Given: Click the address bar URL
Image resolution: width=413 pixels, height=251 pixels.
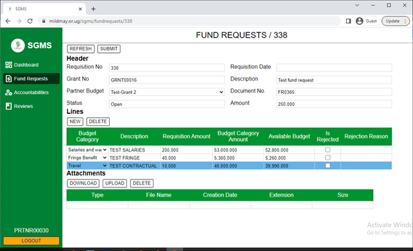Looking at the screenshot, I should tap(91, 21).
